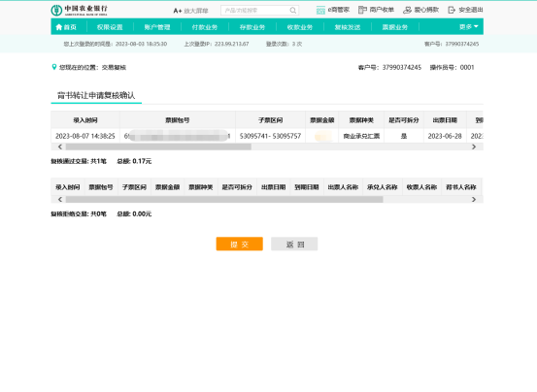Click the cell 53095741-53095757
537x392 pixels.
pos(270,136)
